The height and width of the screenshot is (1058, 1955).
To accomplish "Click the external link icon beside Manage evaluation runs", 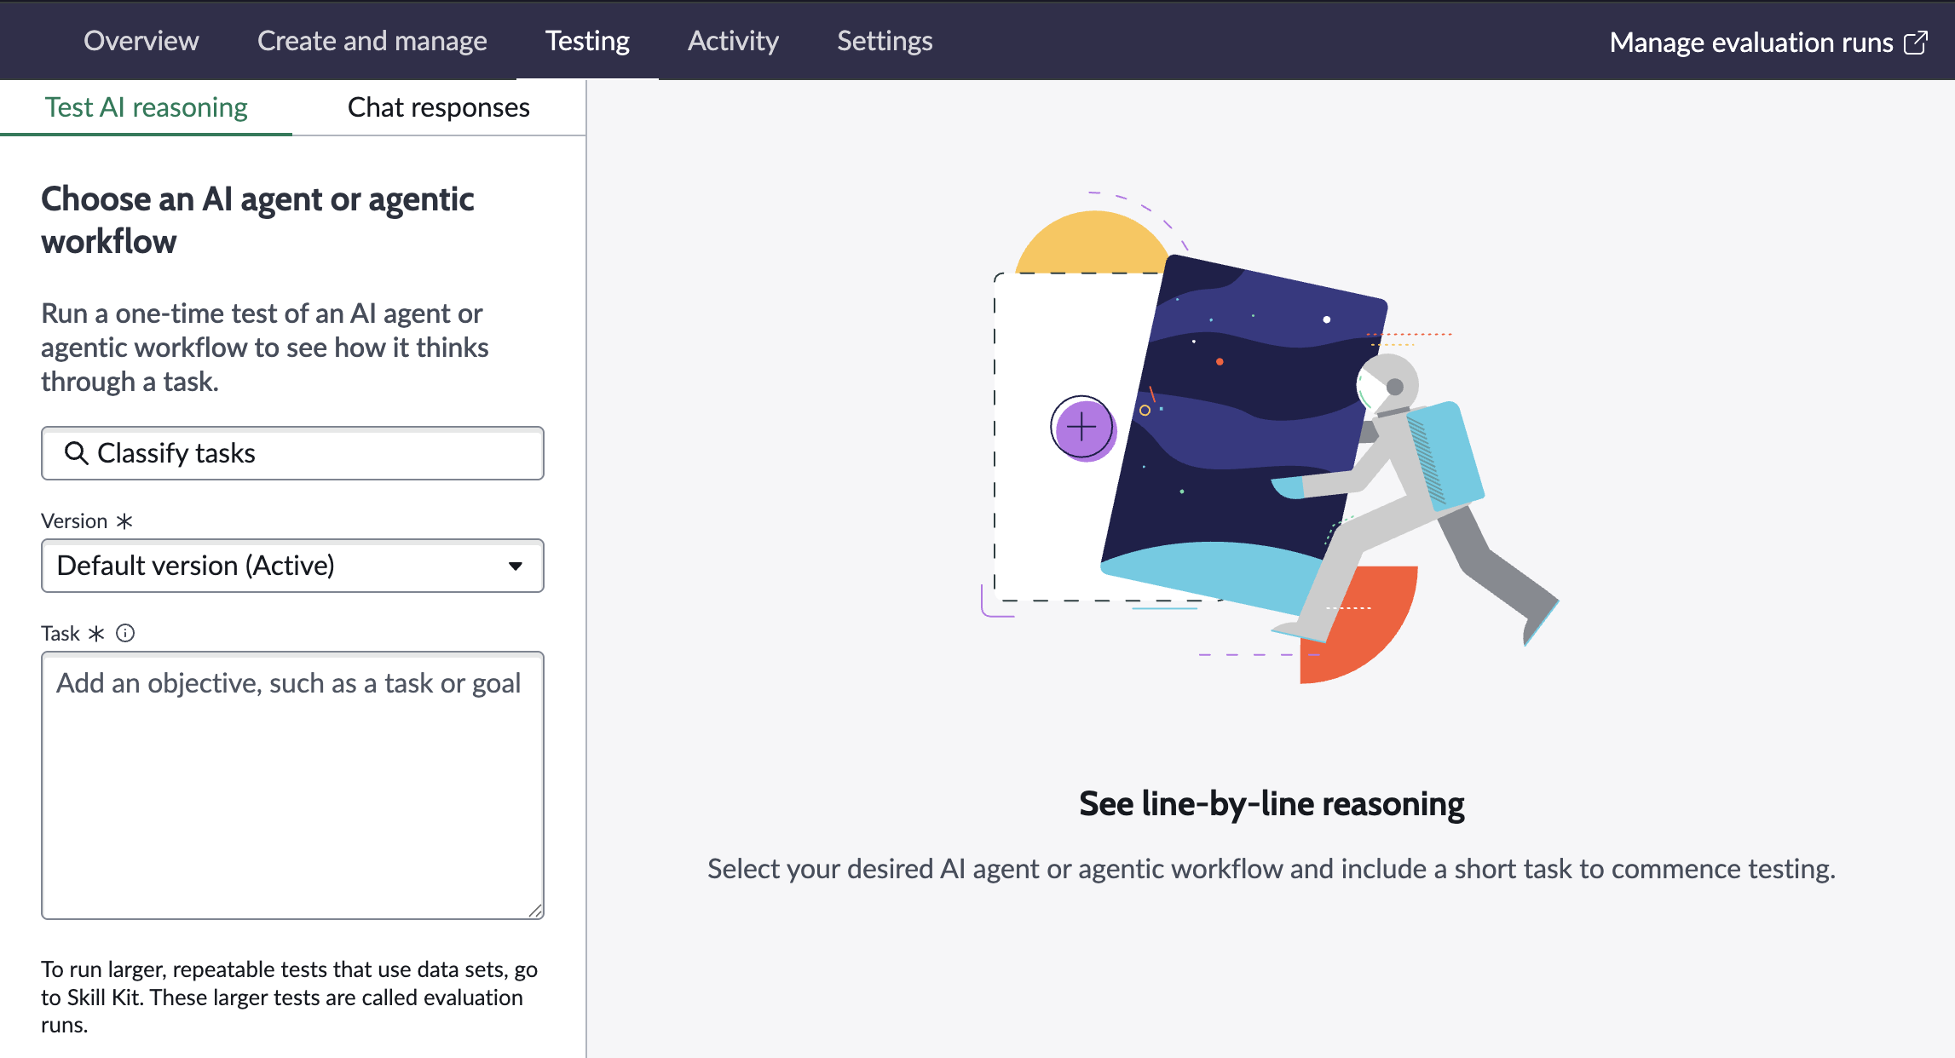I will [x=1916, y=43].
